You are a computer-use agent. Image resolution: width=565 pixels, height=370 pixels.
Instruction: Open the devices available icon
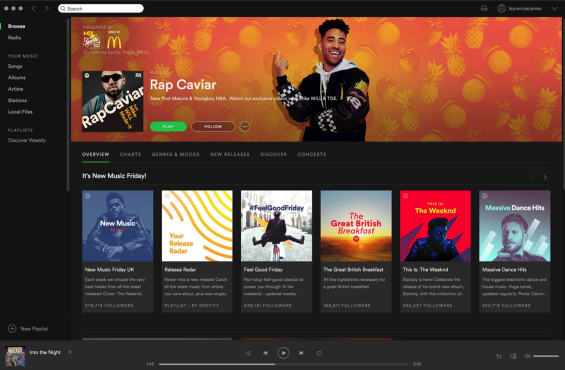coord(513,356)
